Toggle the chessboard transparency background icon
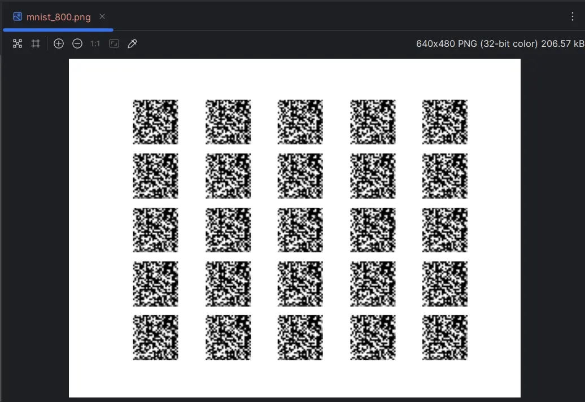This screenshot has width=585, height=402. [x=17, y=43]
